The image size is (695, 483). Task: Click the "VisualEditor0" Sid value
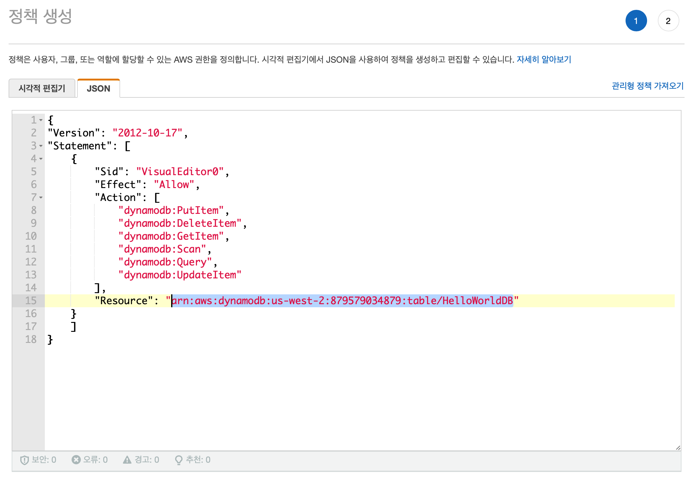180,172
